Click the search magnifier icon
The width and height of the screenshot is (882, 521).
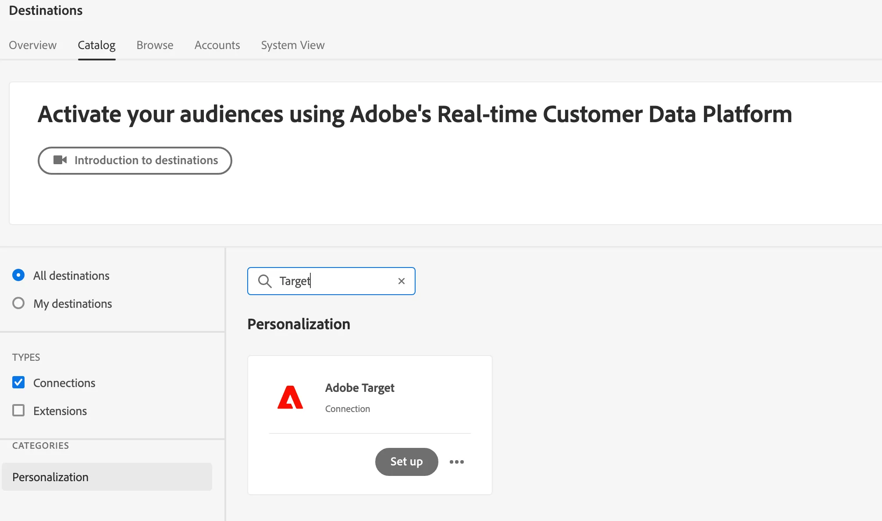click(265, 281)
